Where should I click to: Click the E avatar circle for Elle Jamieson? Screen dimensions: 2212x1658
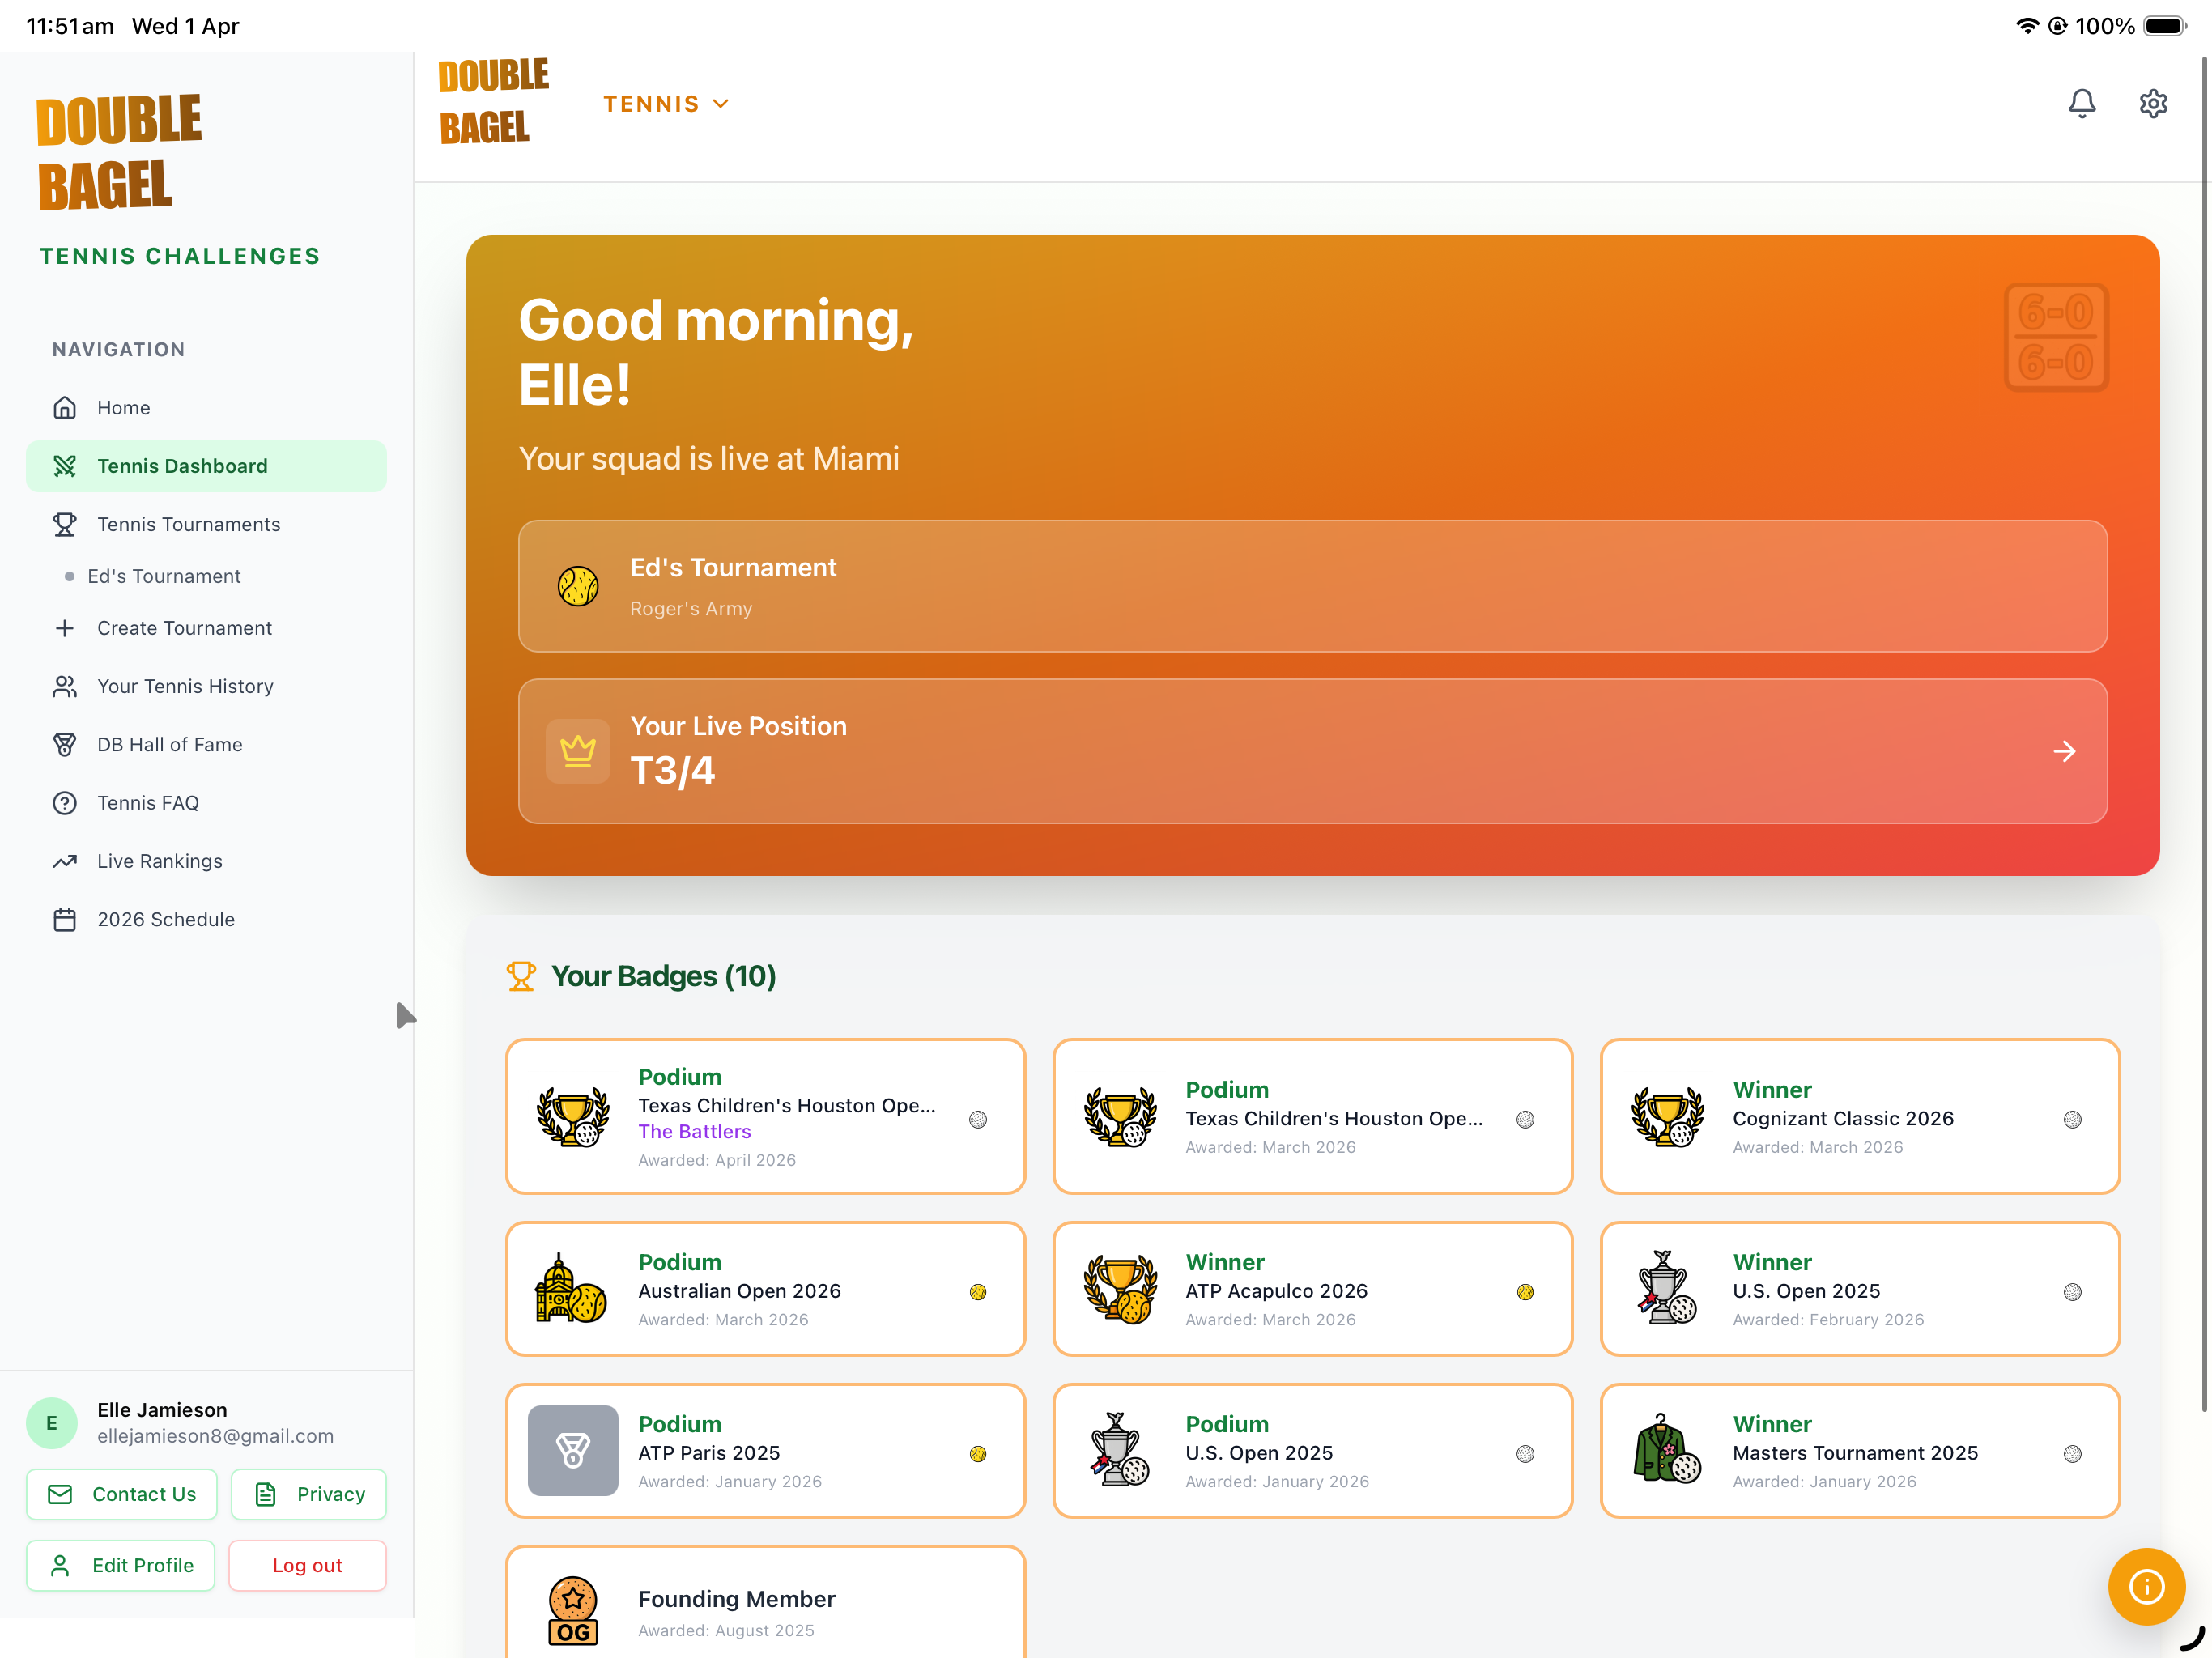[52, 1422]
